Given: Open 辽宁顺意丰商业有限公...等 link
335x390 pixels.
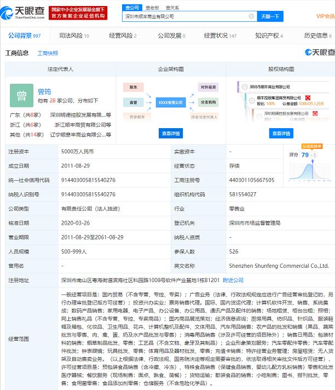Looking at the screenshot, I should point(80,135).
